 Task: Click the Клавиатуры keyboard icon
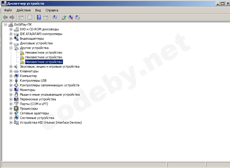click(16, 71)
